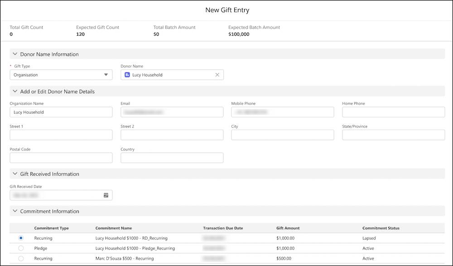Click the Active status in Pledge row
This screenshot has height=266, width=453.
coord(368,248)
